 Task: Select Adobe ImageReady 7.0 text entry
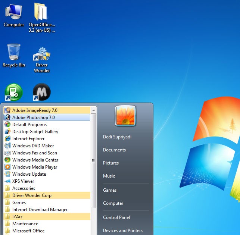(x=35, y=110)
